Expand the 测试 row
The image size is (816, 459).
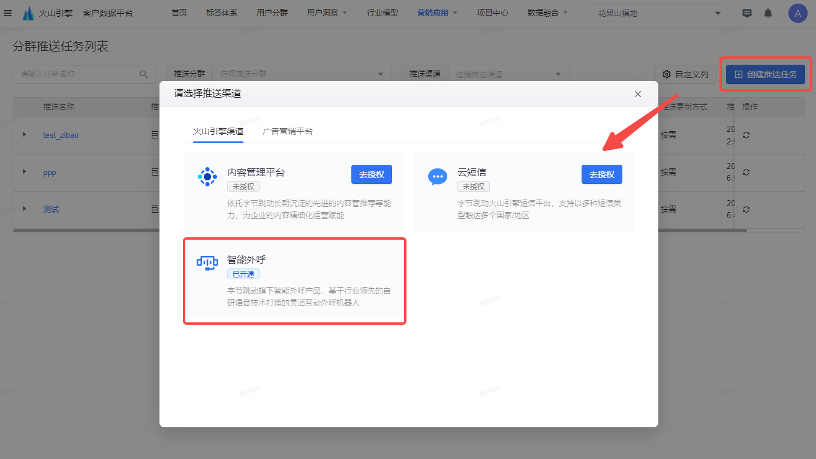[25, 209]
